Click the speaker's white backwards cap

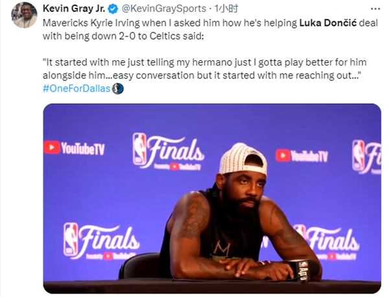pos(243,159)
